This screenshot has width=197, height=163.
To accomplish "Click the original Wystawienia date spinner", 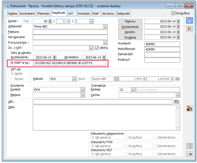I will point(54,57).
